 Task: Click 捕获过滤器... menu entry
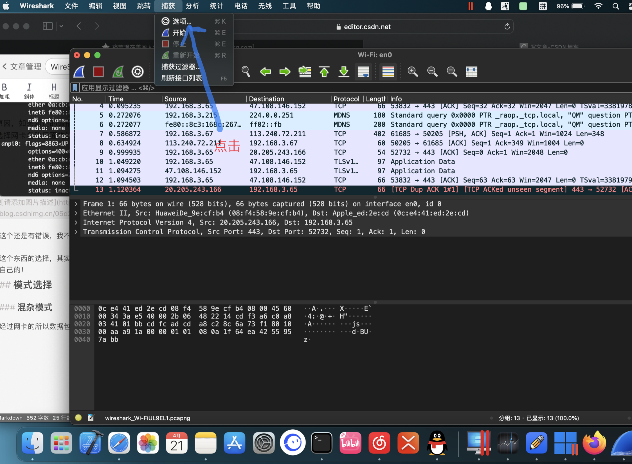point(181,67)
